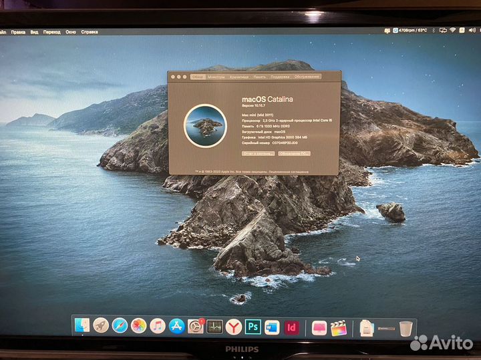Click the Отчет о системе button
This screenshot has width=481, height=360.
[258, 153]
